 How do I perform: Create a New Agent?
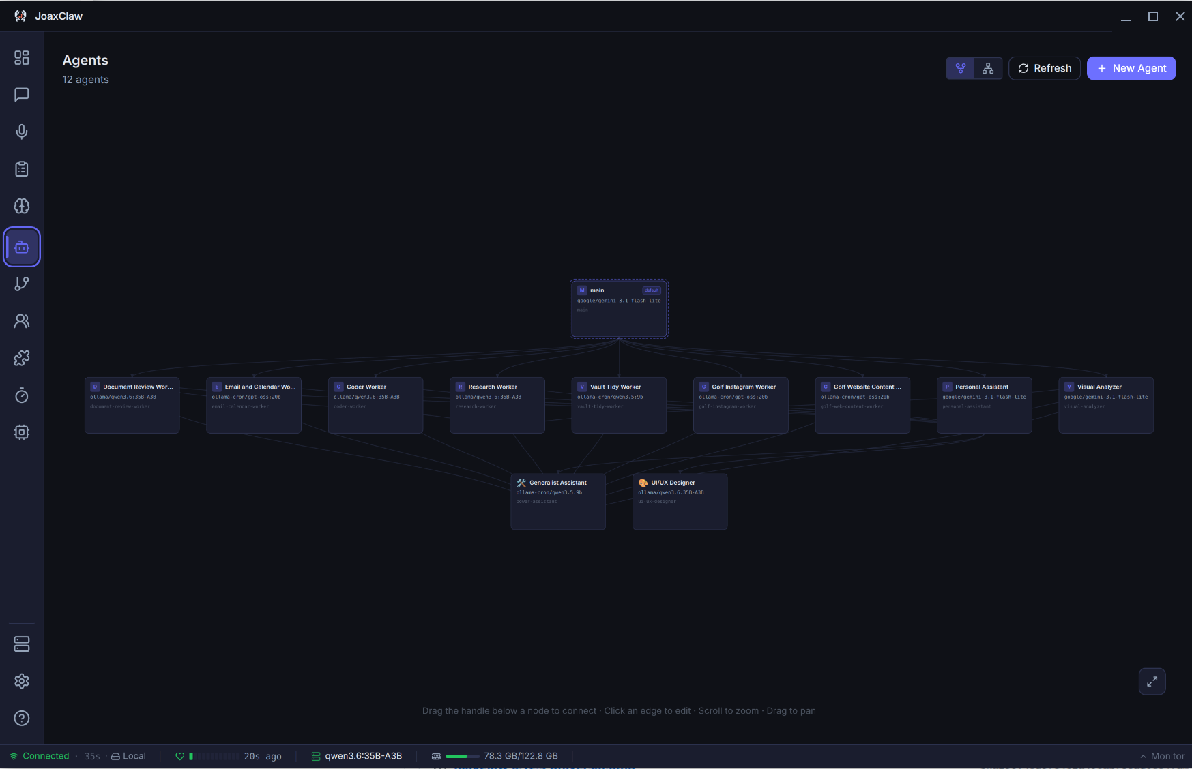click(1131, 68)
